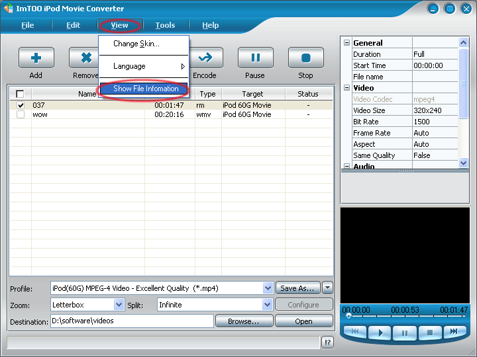
Task: Collapse the Video property group
Action: coord(346,88)
